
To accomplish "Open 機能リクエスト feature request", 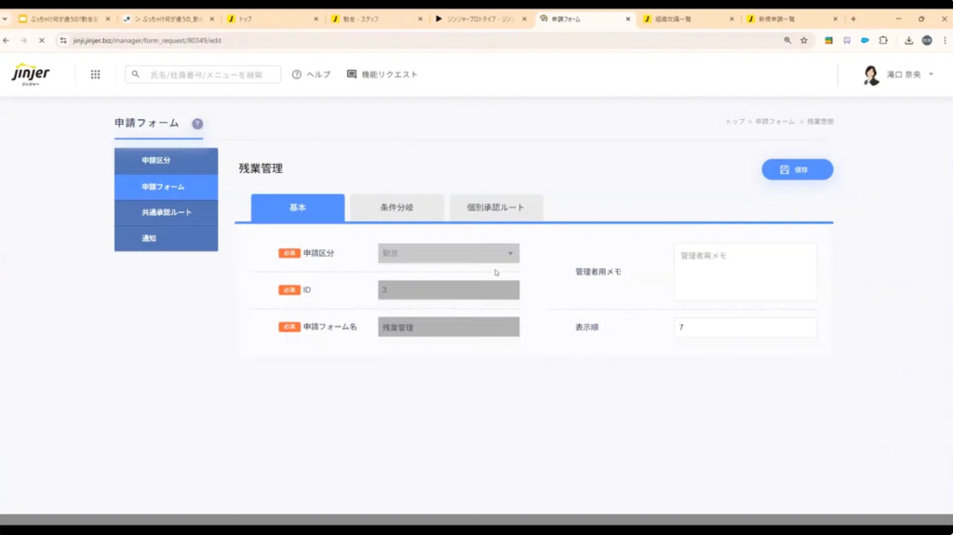I will 383,74.
